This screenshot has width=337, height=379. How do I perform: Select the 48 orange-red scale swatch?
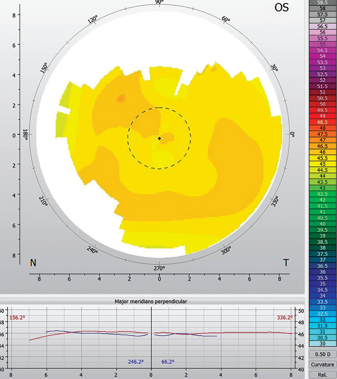[323, 128]
